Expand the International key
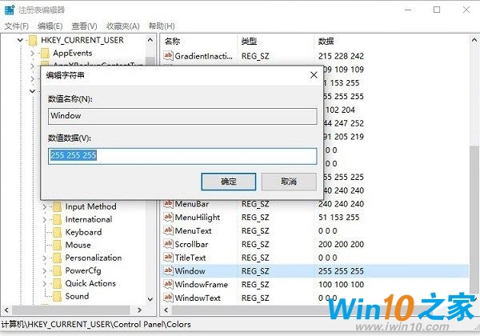The image size is (480, 336). [45, 220]
